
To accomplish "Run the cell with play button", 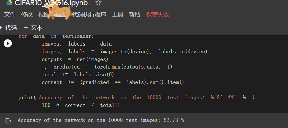I will [x=8, y=43].
